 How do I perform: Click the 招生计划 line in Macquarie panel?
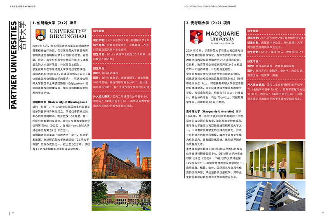coord(275,52)
